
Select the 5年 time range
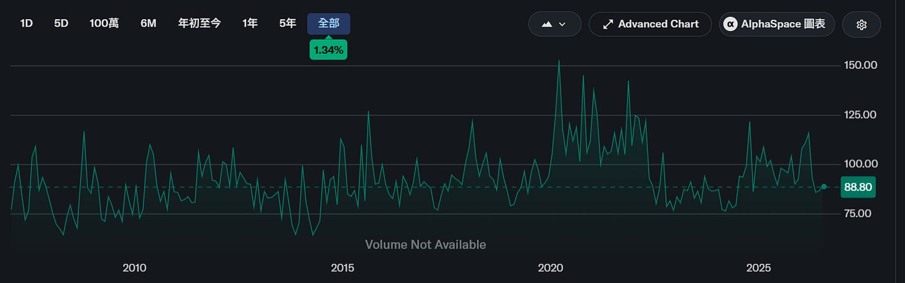pos(287,24)
